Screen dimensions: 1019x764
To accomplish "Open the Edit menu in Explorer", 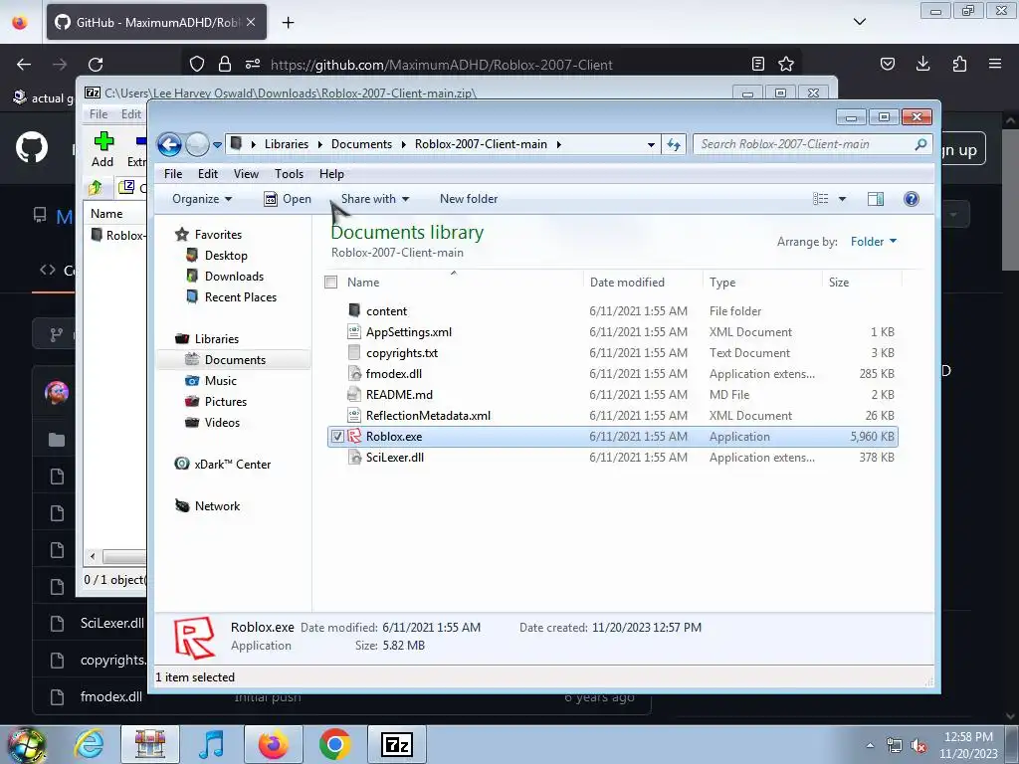I will pyautogui.click(x=208, y=174).
